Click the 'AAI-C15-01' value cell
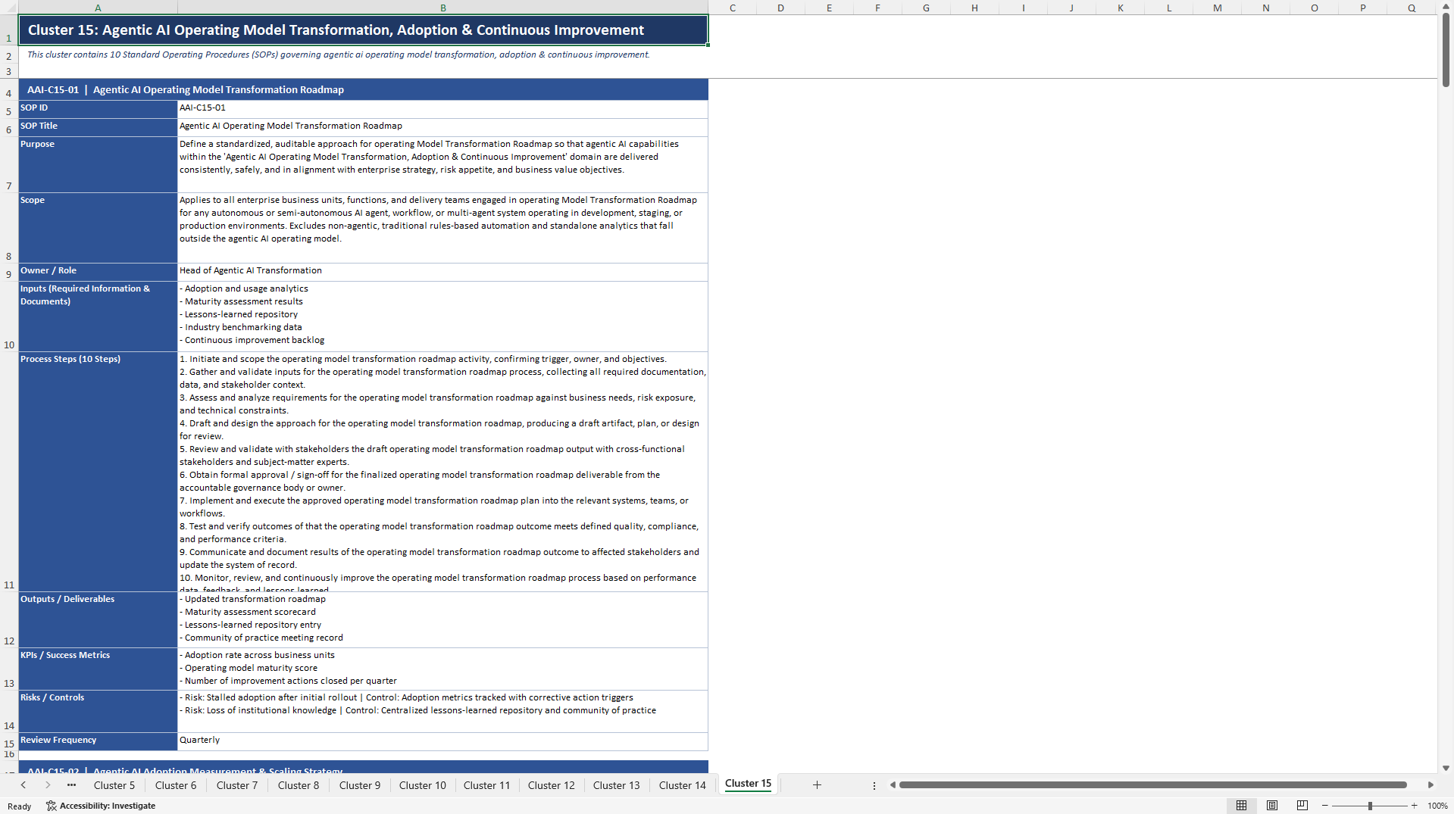Image resolution: width=1454 pixels, height=814 pixels. (442, 109)
